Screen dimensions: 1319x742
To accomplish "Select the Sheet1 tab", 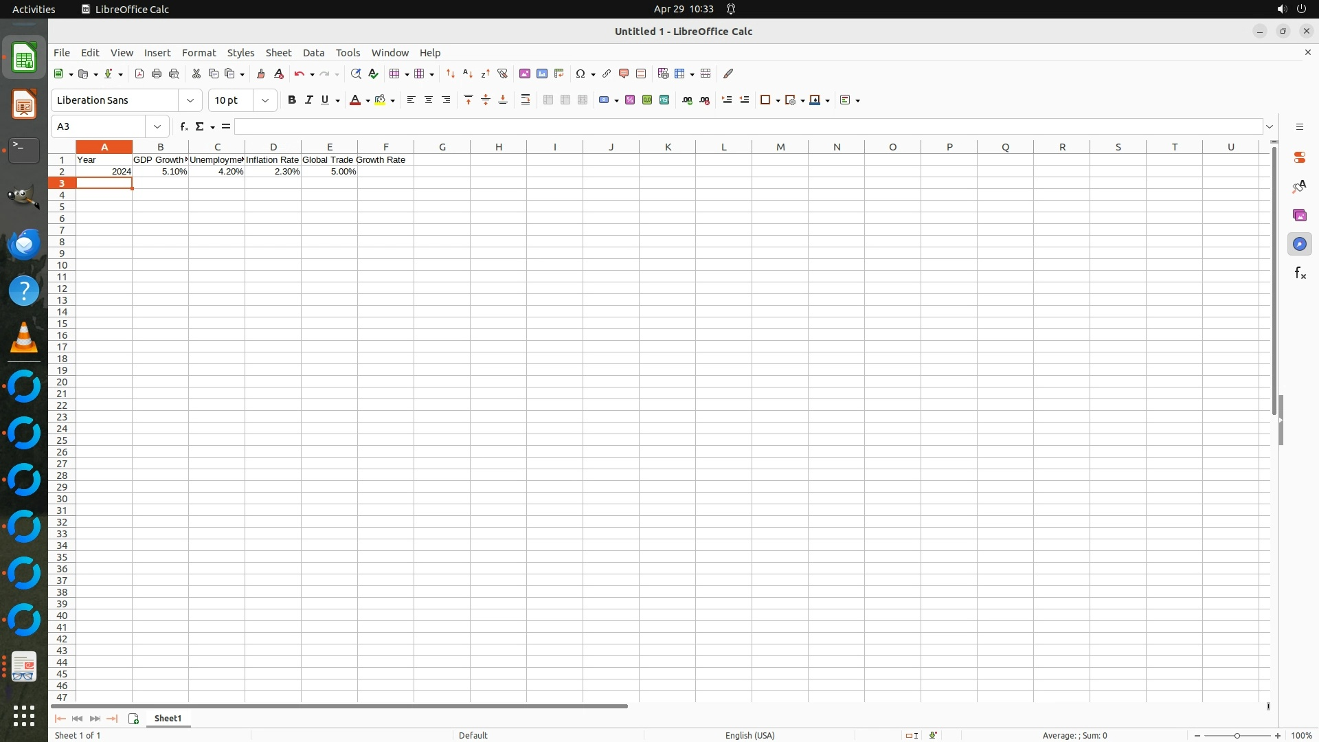I will click(168, 719).
